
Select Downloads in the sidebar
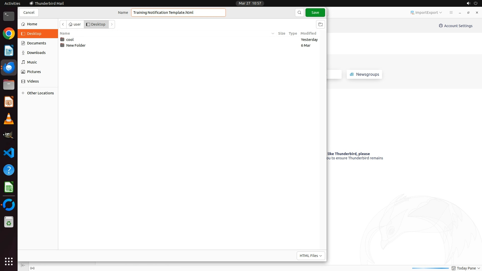point(36,53)
